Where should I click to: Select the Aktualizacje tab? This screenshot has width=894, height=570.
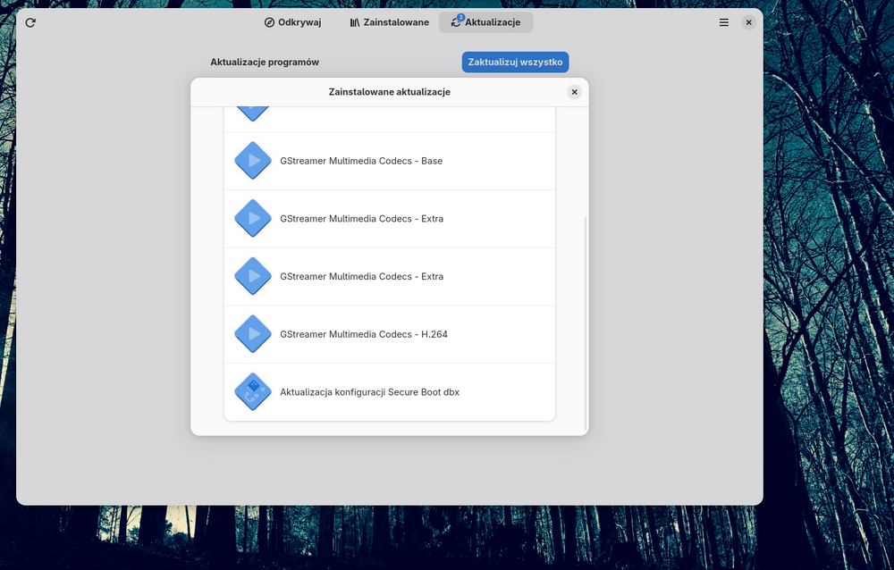(x=485, y=22)
